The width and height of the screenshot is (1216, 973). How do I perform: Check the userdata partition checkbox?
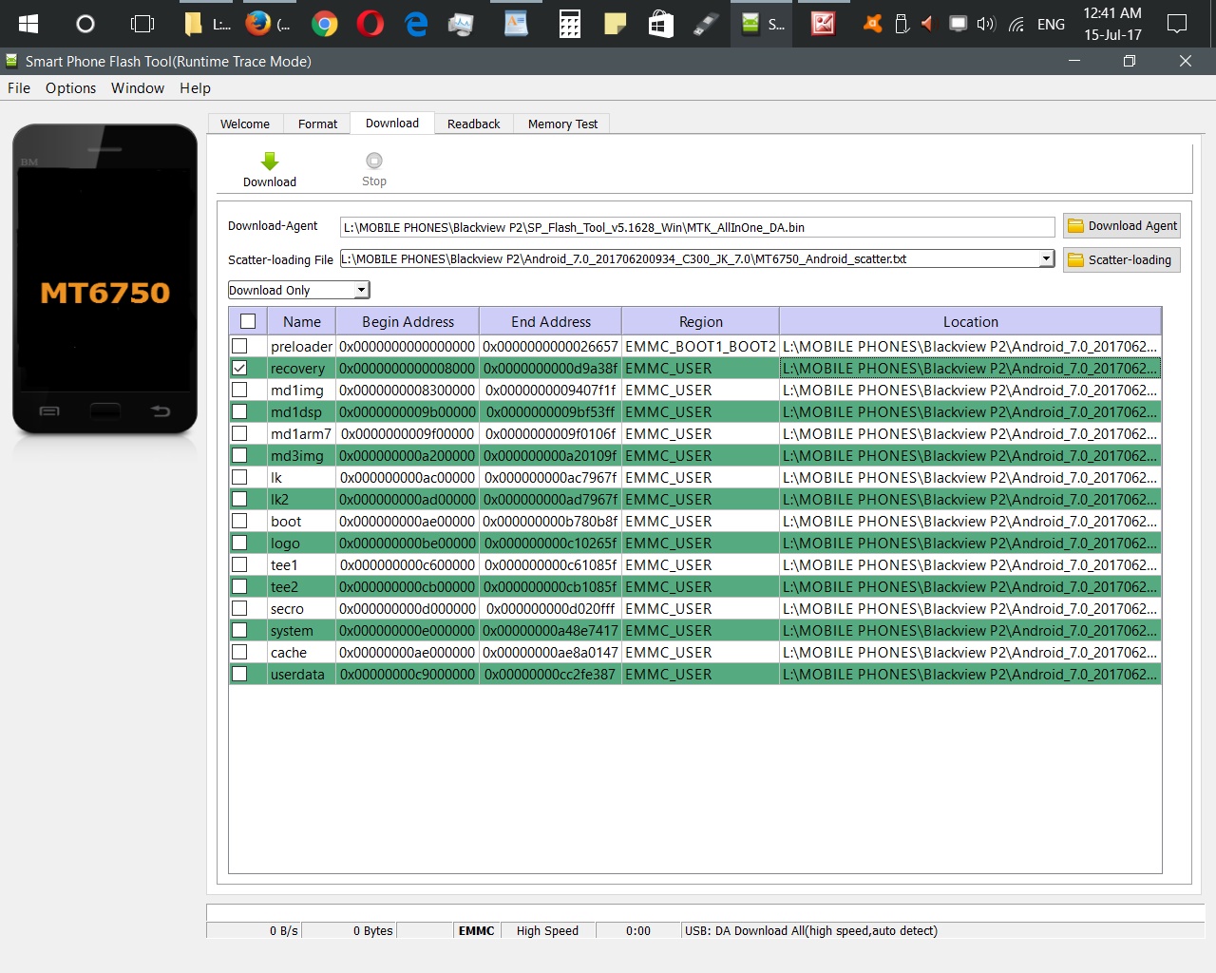[x=239, y=674]
